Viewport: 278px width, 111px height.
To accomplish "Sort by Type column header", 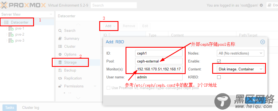I will (157, 35).
